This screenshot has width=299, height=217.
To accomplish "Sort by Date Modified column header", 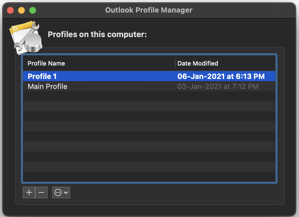I will [225, 63].
